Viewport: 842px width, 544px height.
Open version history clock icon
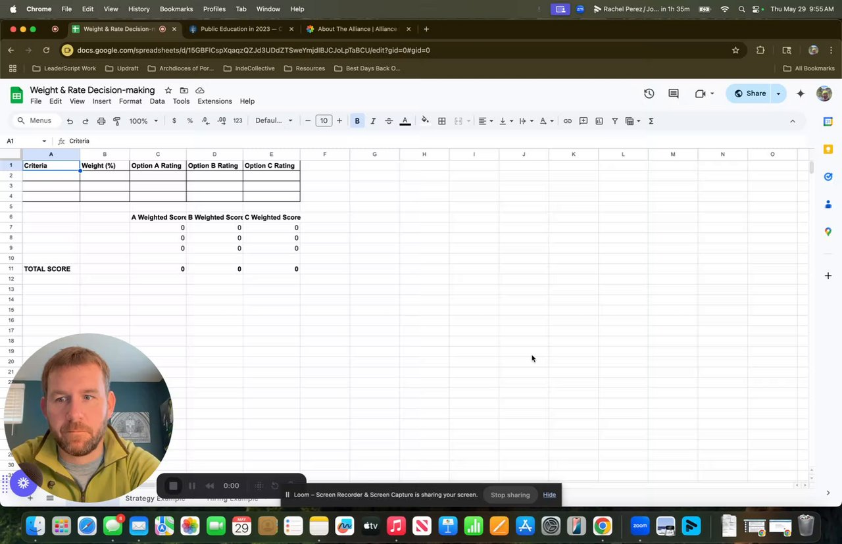(x=649, y=93)
